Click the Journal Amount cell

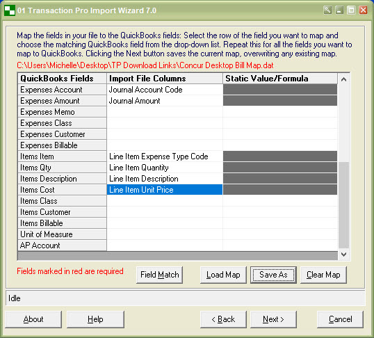165,101
